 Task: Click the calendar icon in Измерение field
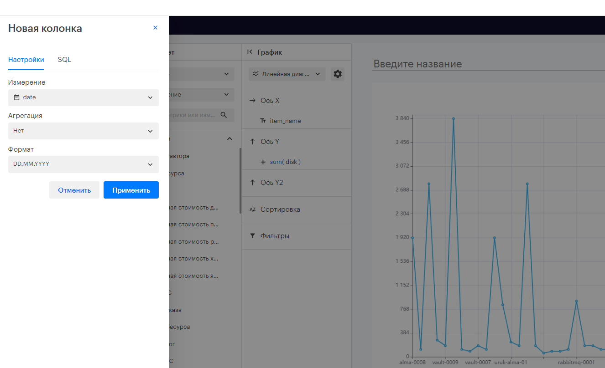[x=17, y=97]
